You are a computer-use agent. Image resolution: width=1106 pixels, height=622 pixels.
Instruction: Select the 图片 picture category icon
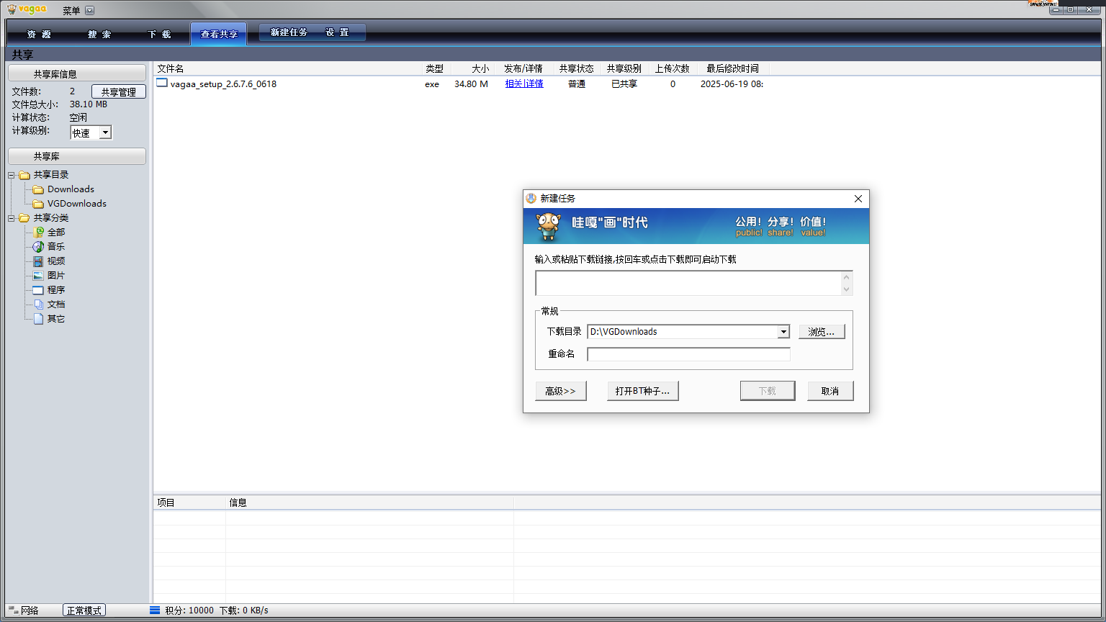[x=38, y=276]
